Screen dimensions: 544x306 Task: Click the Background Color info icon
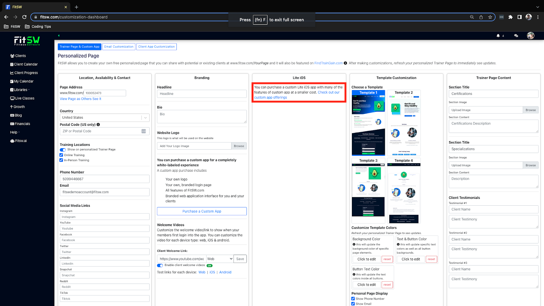pos(354,244)
